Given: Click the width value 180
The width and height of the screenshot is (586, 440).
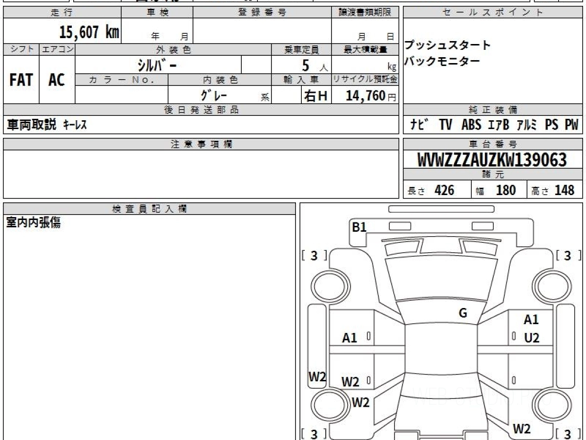Looking at the screenshot, I should coord(506,190).
